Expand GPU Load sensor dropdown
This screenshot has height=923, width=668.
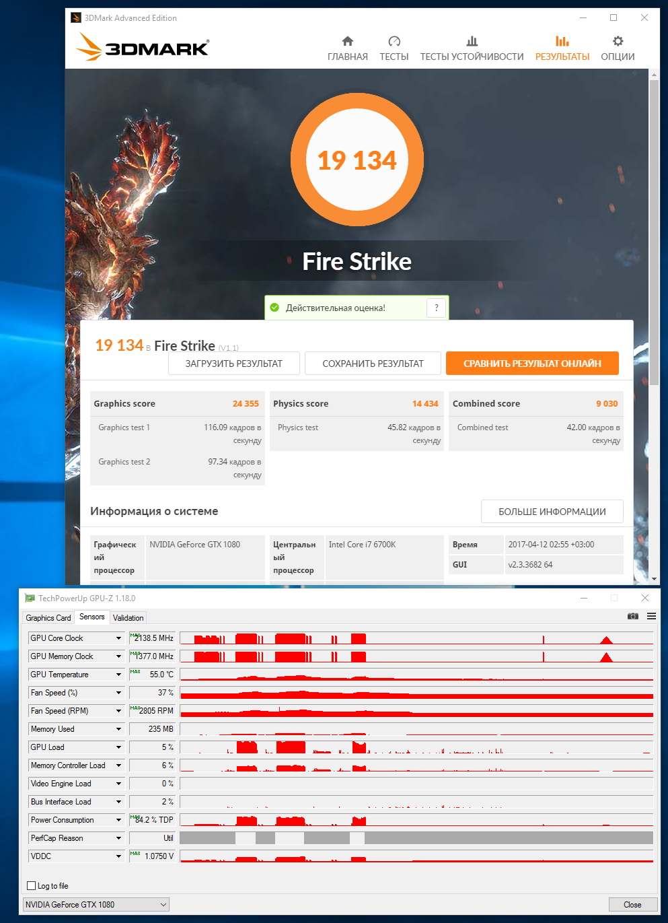(x=118, y=747)
